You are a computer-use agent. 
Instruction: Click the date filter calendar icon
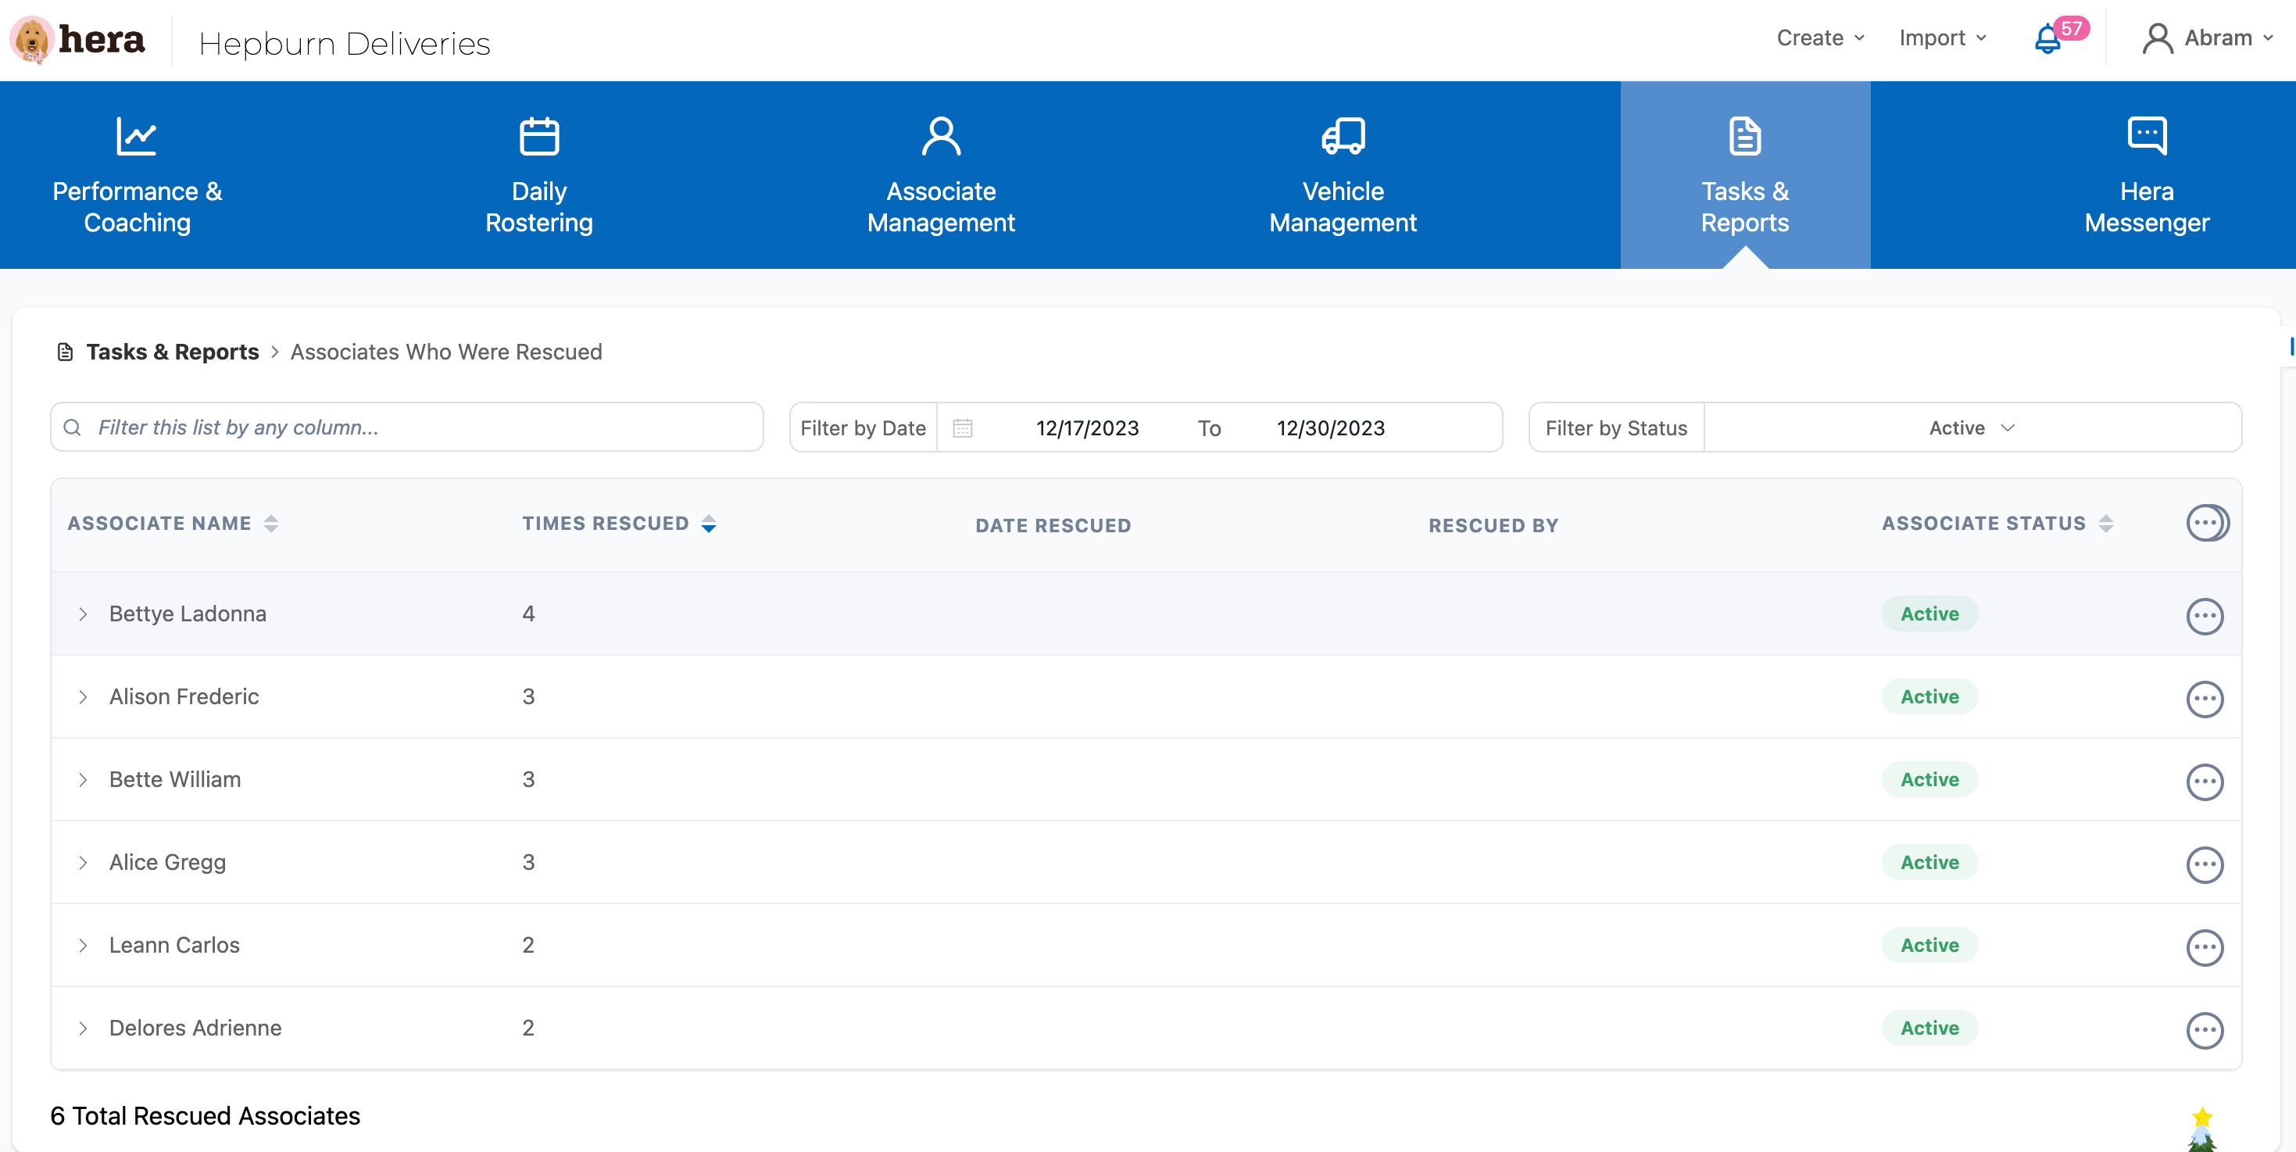[x=963, y=428]
